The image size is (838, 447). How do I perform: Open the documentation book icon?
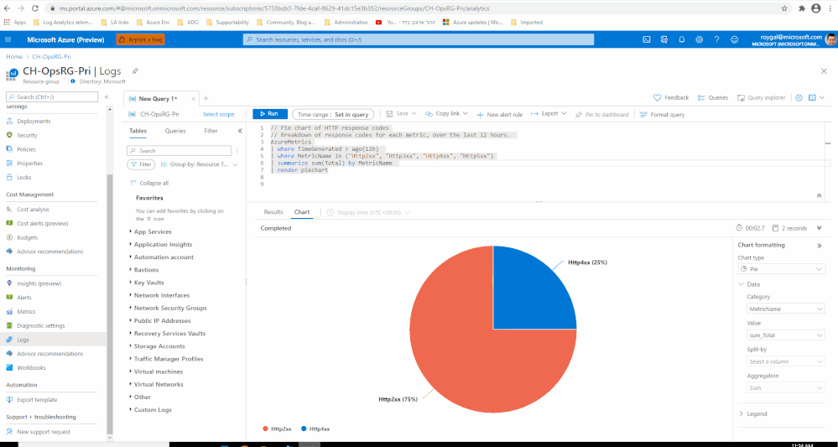point(812,98)
